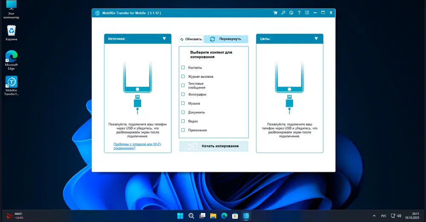Click the Музыка label text
426x222 pixels.
point(194,103)
